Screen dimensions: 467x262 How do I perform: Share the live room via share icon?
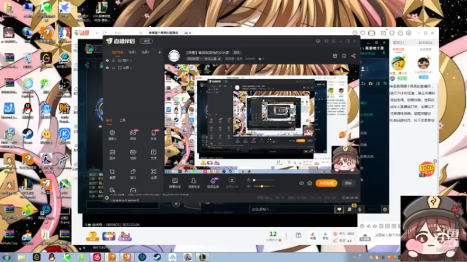353,56
